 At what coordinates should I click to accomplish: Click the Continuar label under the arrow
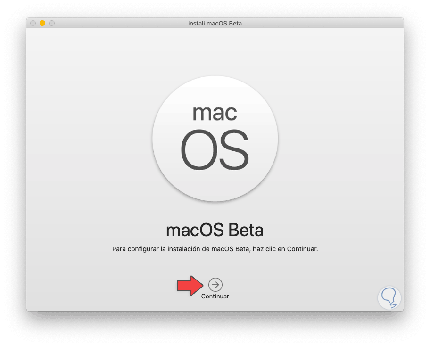pos(215,297)
